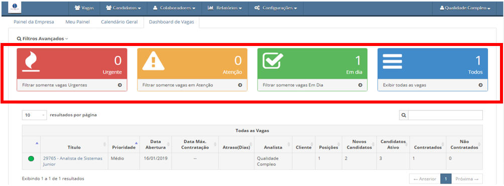Click arrow icon beside Filtrar vagas em Atenção
Image resolution: width=504 pixels, height=186 pixels.
pyautogui.click(x=240, y=85)
